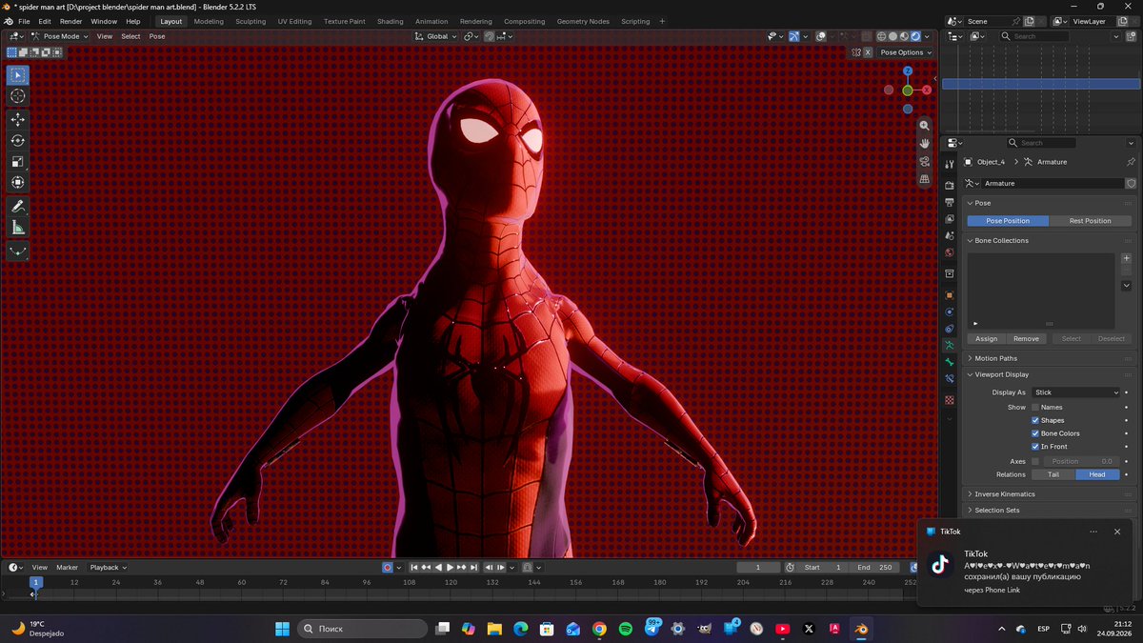Toggle the camera view icon

tap(924, 161)
